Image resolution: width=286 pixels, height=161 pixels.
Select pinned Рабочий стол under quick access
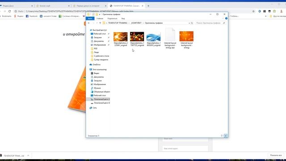(x=100, y=34)
